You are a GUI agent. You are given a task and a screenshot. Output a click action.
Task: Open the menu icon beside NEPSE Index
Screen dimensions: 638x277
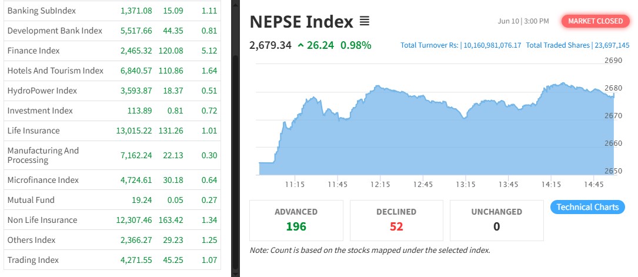pos(365,22)
